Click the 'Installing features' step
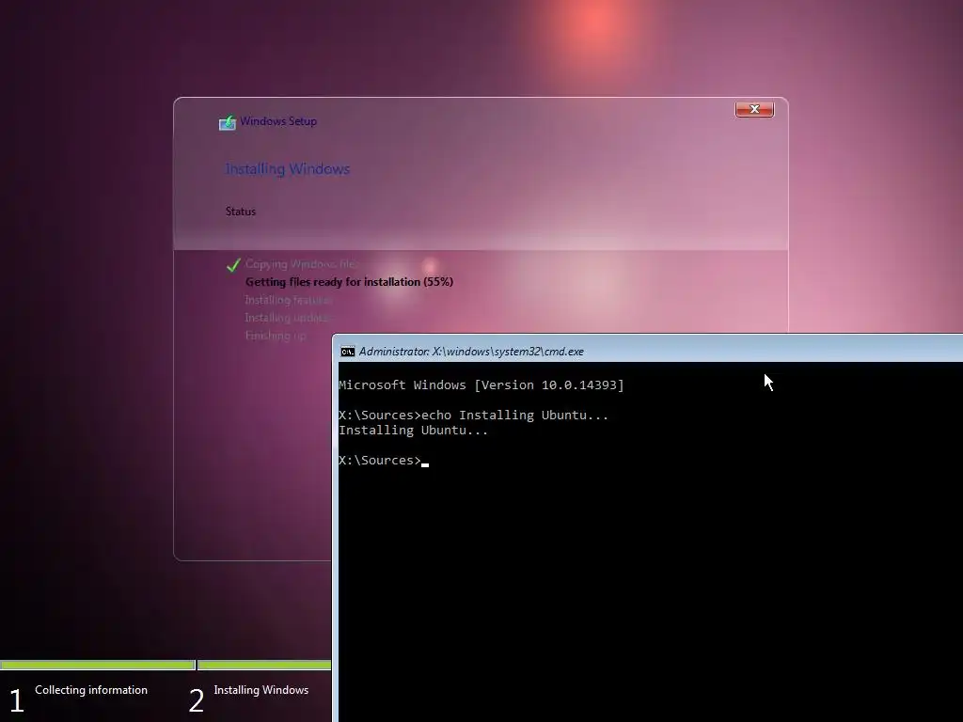Screen dimensions: 963x722 tap(288, 300)
